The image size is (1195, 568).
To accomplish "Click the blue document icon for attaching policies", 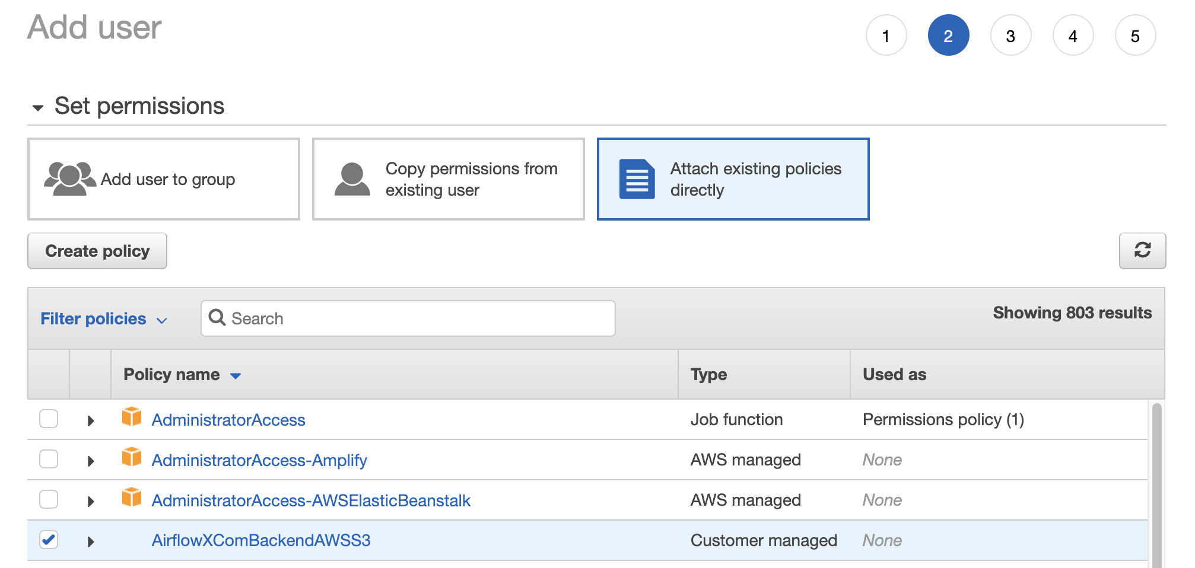I will point(637,179).
